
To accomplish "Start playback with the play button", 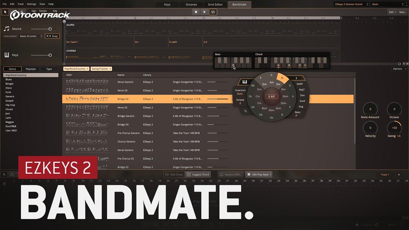I will point(204,12).
